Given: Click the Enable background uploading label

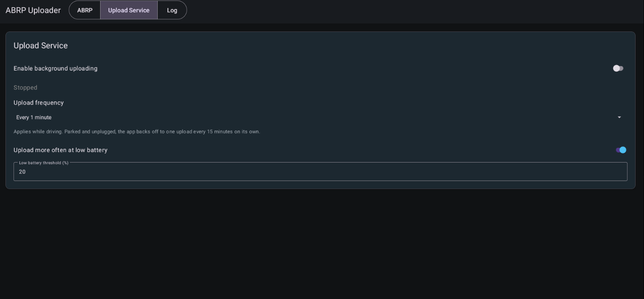Looking at the screenshot, I should point(56,68).
